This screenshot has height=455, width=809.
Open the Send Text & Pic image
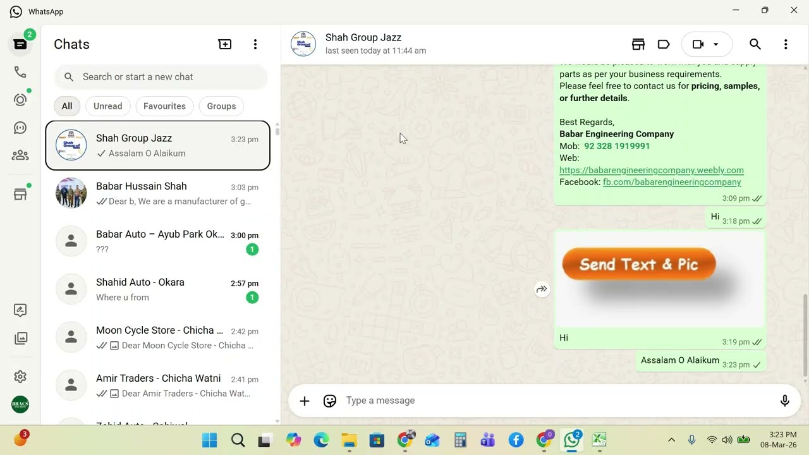point(660,279)
